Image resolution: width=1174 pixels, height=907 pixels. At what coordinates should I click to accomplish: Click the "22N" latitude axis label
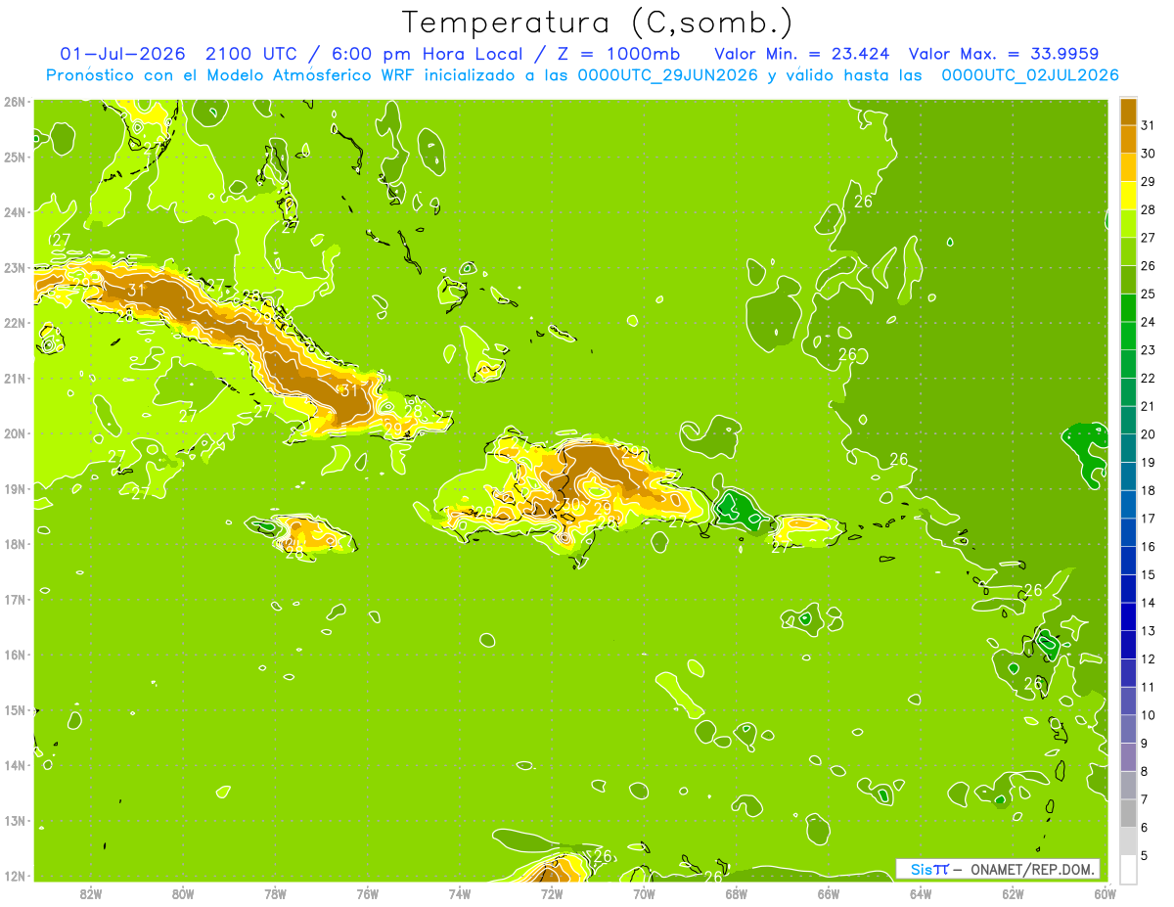(15, 322)
